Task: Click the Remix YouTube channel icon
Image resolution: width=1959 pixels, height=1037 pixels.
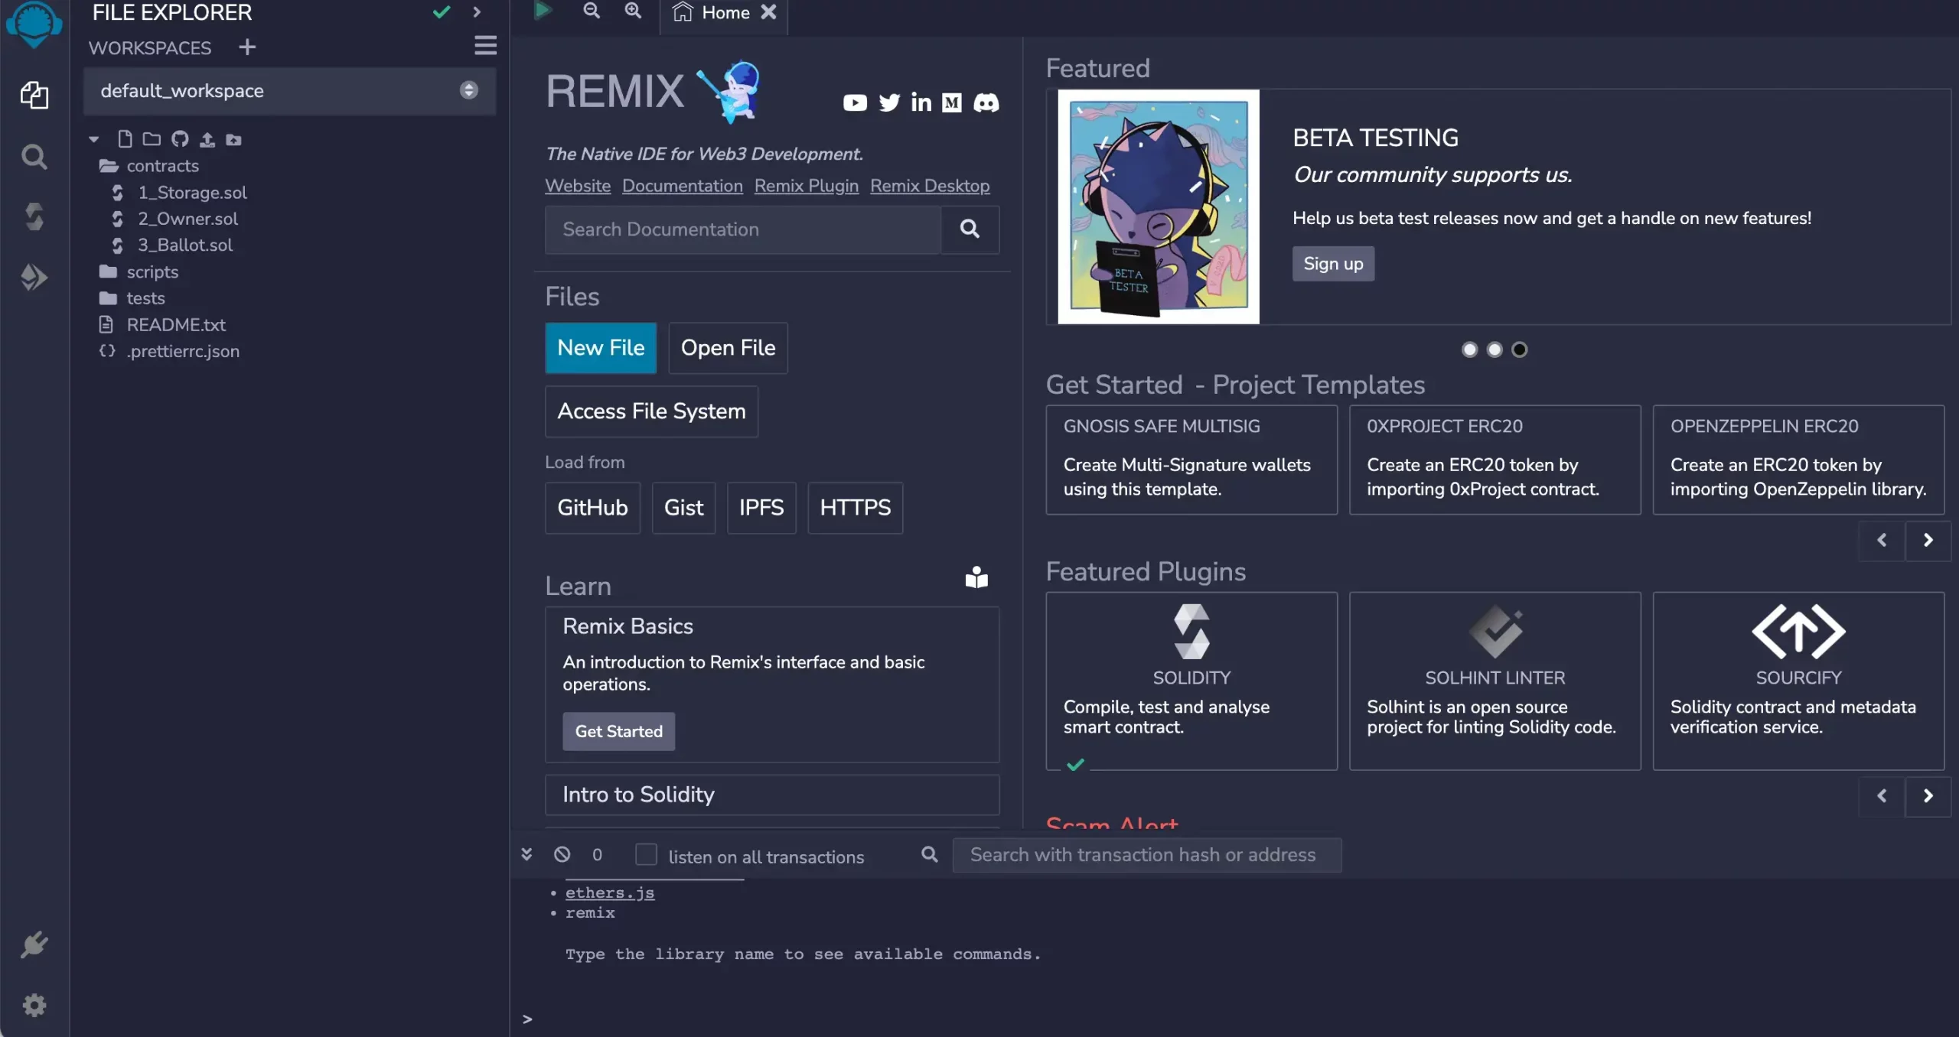Action: tap(854, 102)
